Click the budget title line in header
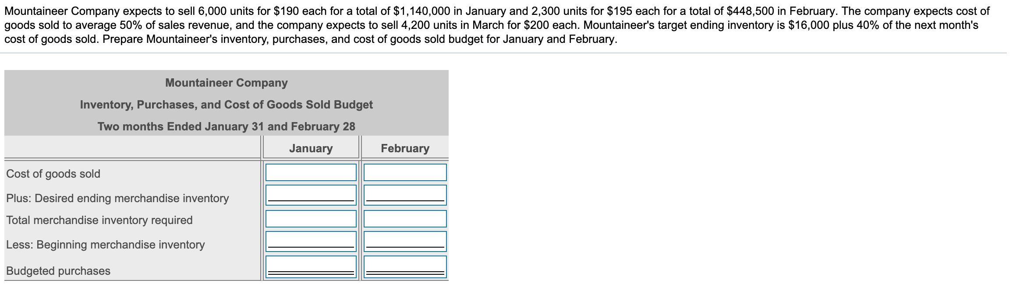 point(227,105)
